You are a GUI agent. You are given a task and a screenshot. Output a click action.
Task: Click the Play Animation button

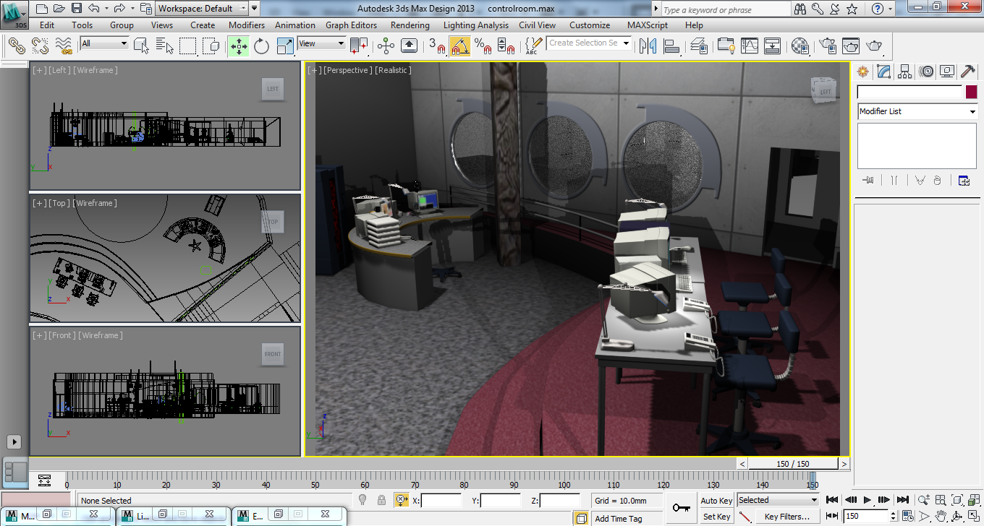click(x=868, y=500)
